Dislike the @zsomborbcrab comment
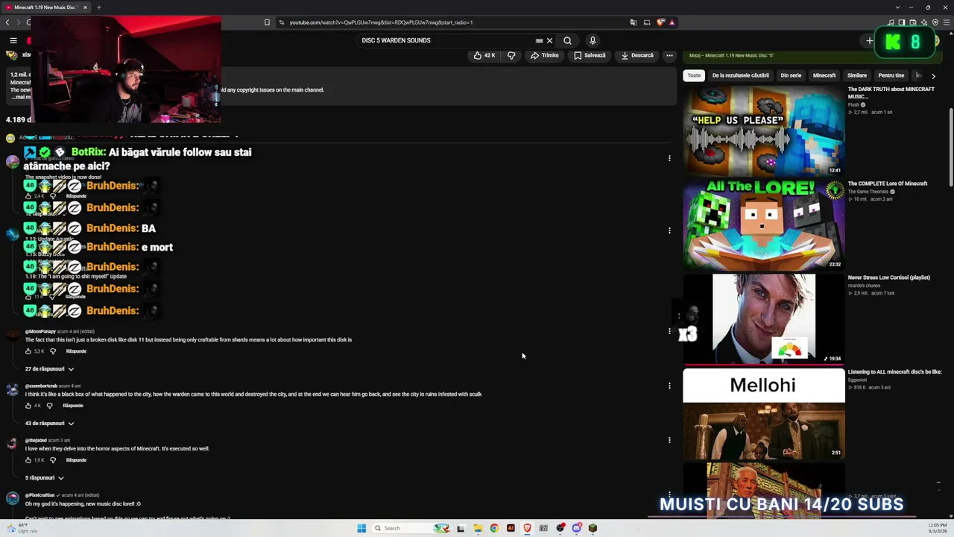Viewport: 954px width, 537px height. (50, 406)
